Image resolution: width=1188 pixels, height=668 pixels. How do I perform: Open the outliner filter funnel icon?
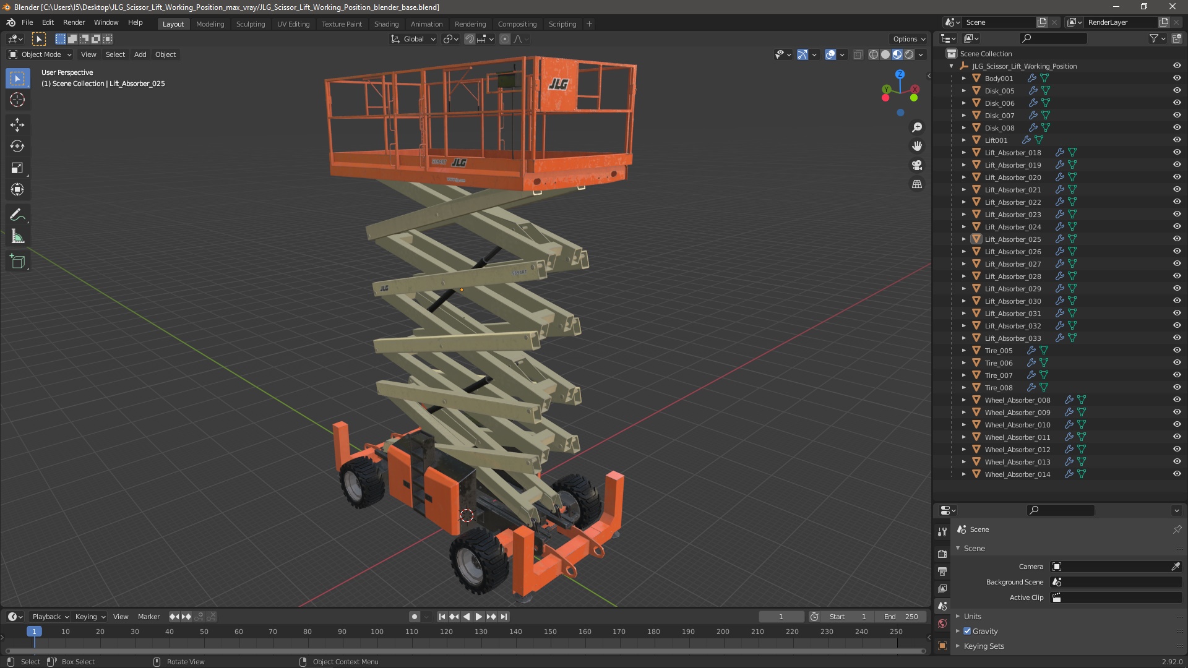pos(1154,38)
